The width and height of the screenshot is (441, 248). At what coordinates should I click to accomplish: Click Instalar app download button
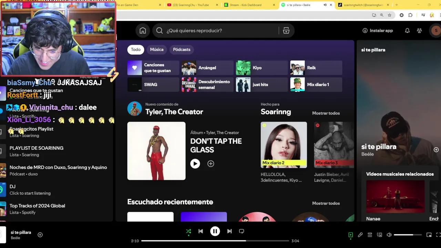click(x=378, y=31)
